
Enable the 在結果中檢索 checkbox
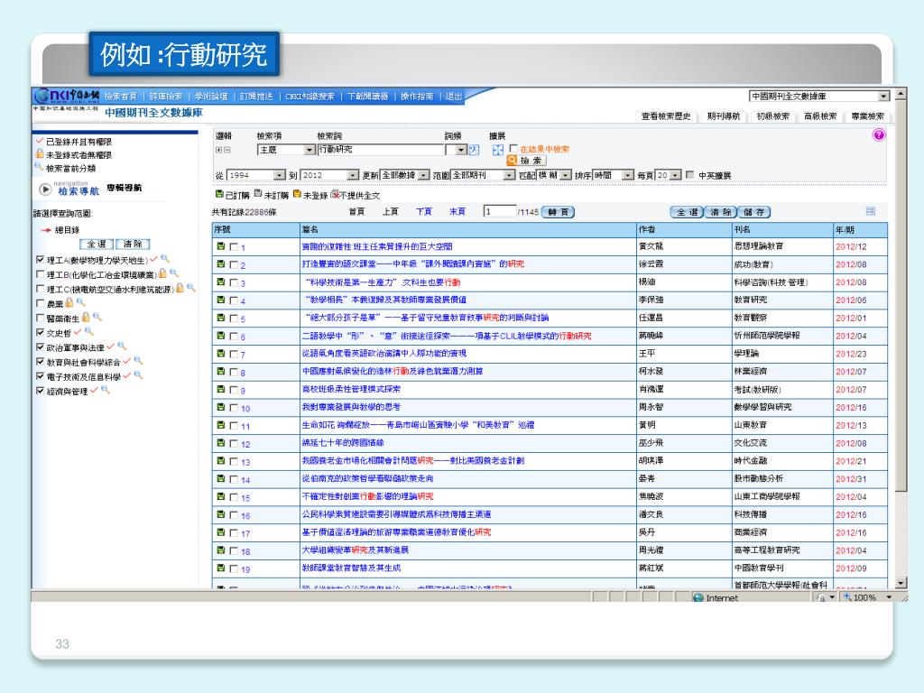(513, 149)
